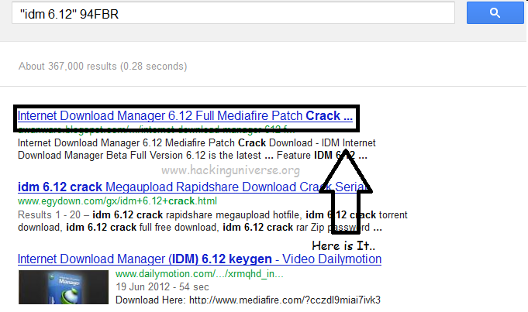
Task: Click the "About 367,000 results" count text
Action: 102,67
